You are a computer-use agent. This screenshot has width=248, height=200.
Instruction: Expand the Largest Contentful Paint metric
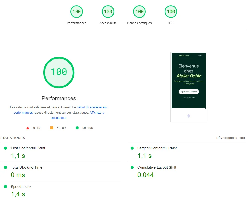pyautogui.click(x=187, y=152)
